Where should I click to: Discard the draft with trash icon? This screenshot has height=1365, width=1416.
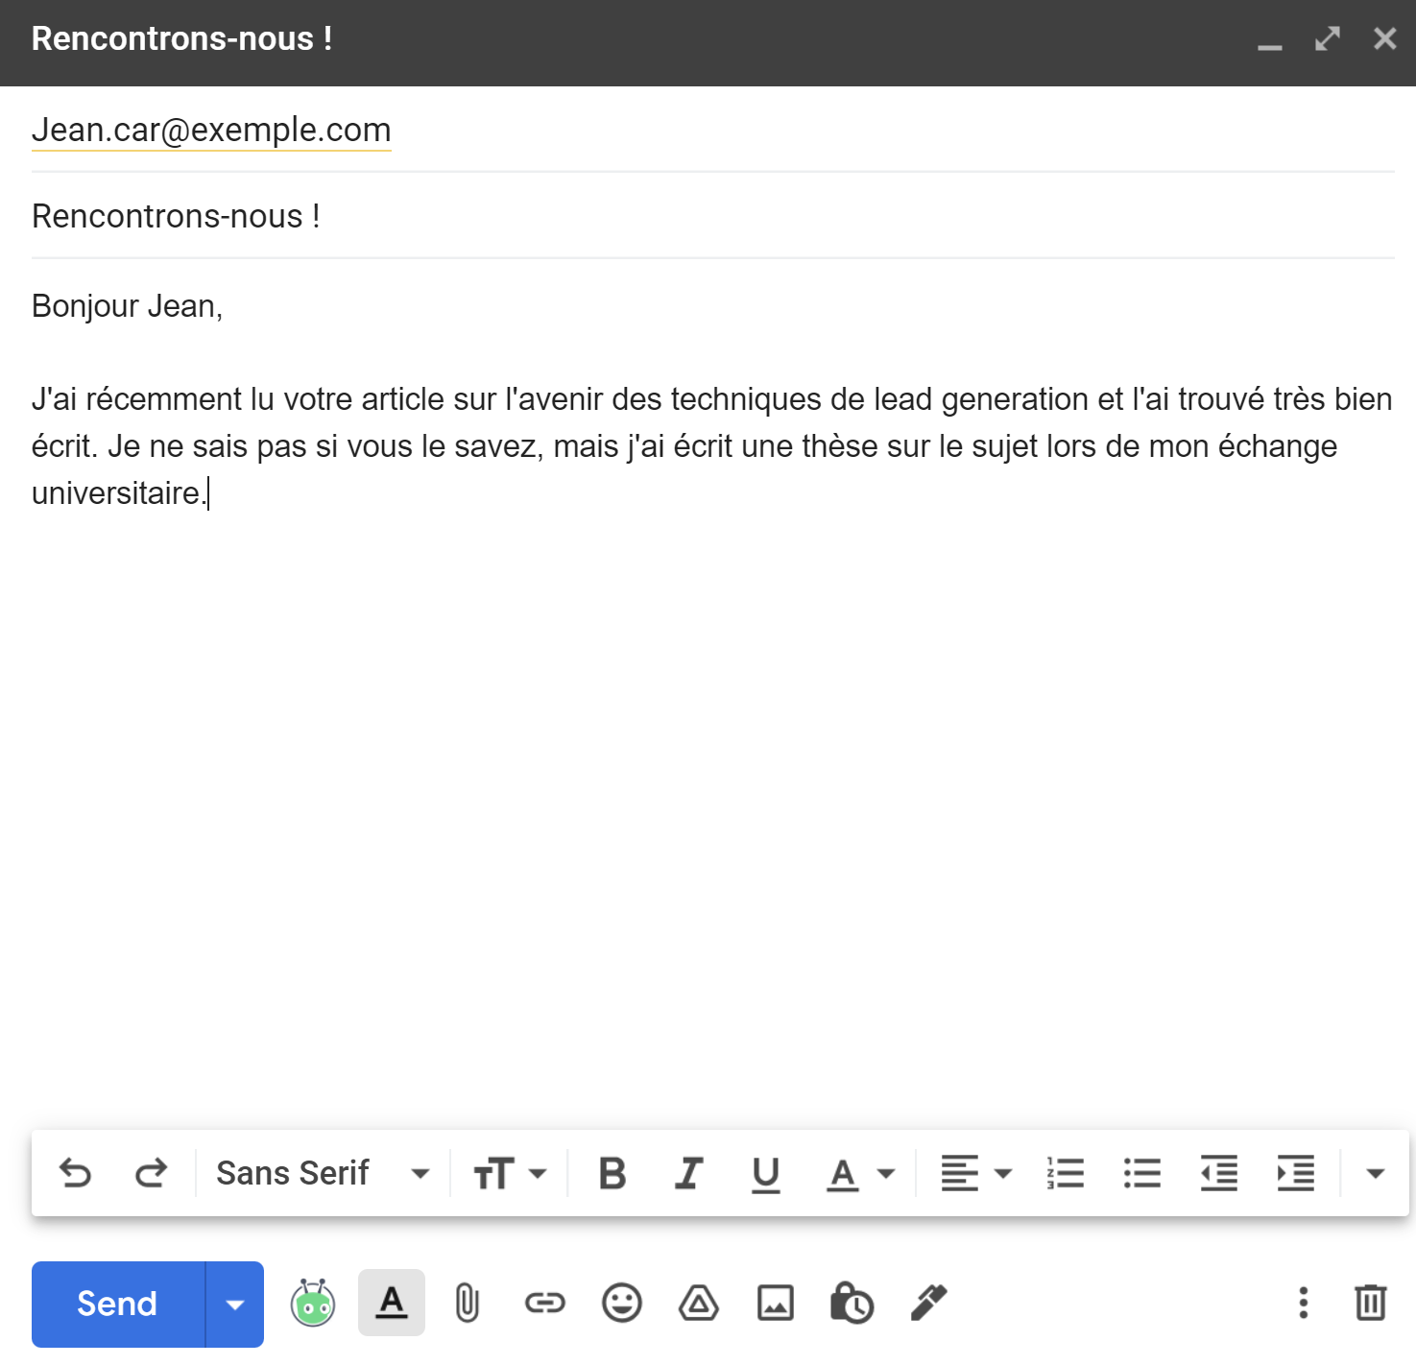(x=1370, y=1304)
